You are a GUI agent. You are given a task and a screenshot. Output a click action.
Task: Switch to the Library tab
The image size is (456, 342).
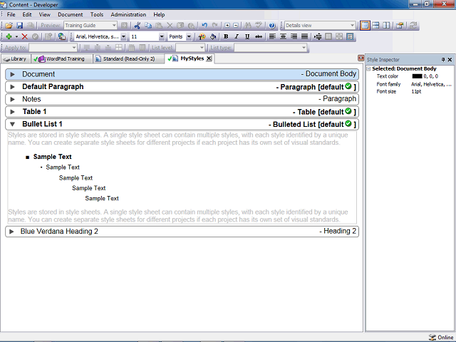coord(15,58)
